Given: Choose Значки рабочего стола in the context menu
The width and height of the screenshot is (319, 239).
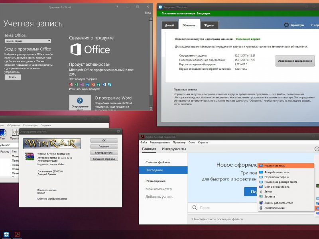Looking at the screenshot, I should (x=286, y=203).
